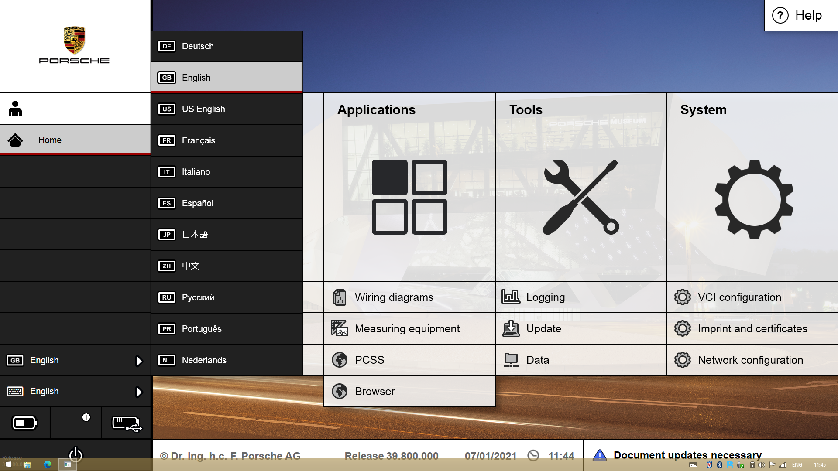Click the Measuring equipment icon
The image size is (838, 471).
[340, 328]
